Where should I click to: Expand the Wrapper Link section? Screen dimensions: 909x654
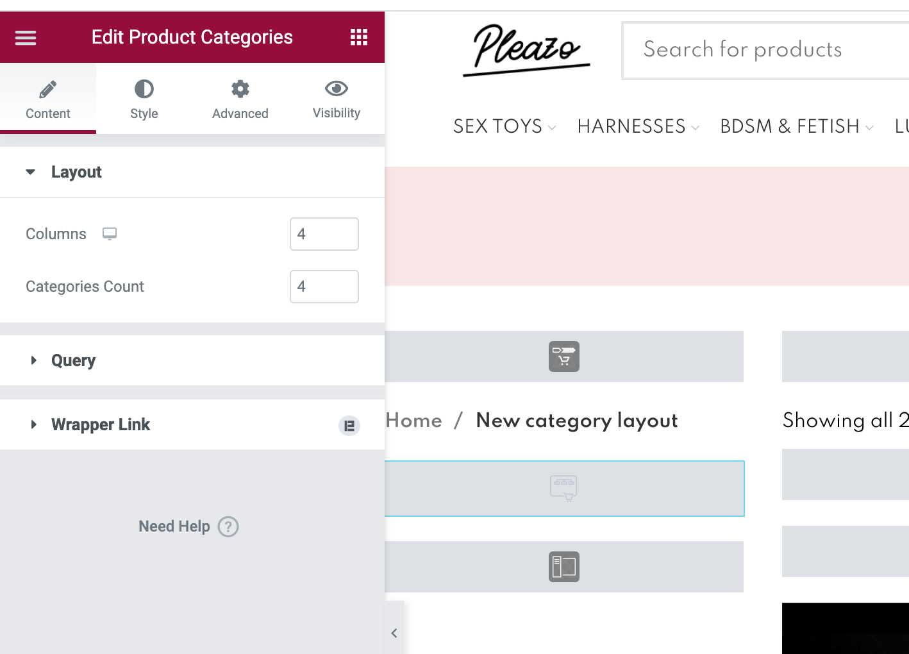pos(101,424)
